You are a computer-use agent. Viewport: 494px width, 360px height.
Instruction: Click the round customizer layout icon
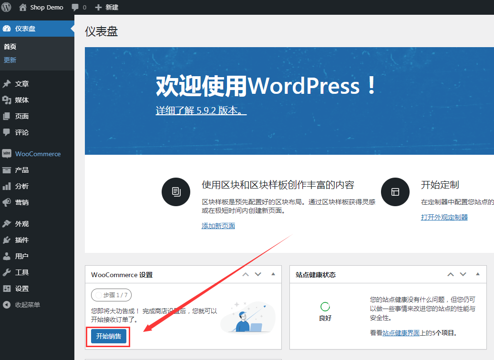[x=395, y=192]
